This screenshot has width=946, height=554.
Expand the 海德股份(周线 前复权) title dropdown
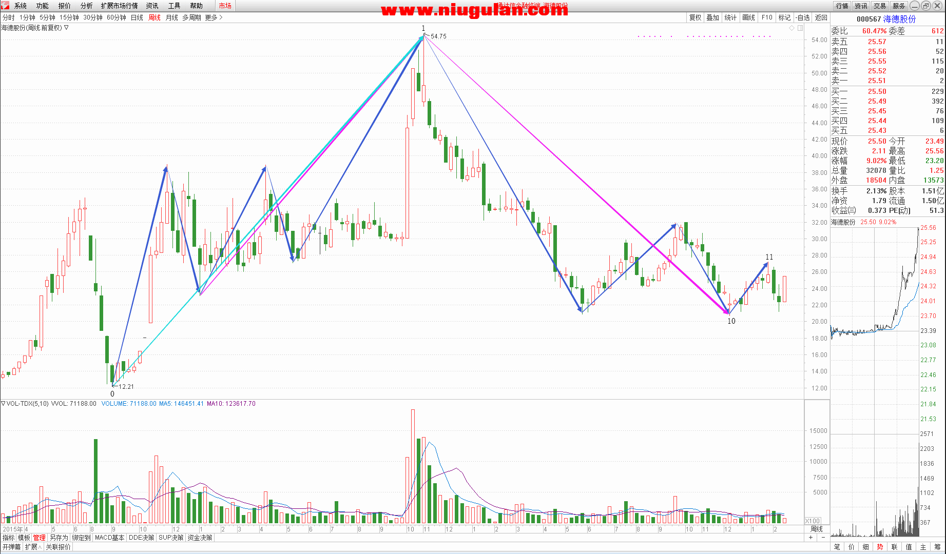(x=66, y=28)
